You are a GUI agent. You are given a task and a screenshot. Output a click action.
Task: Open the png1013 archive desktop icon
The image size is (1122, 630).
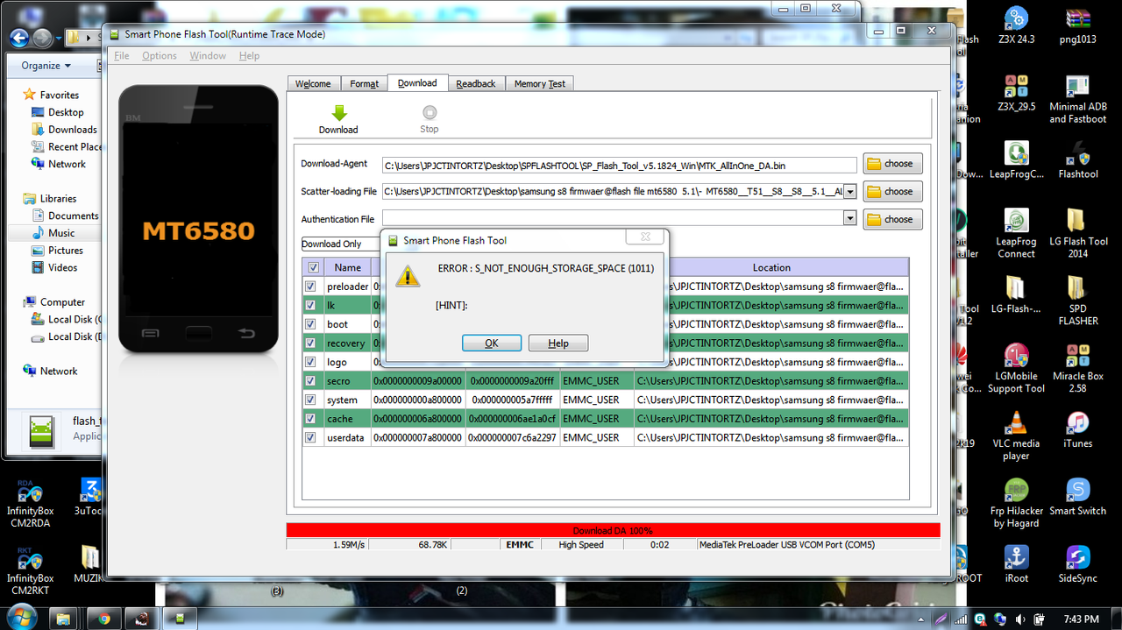coord(1077,18)
